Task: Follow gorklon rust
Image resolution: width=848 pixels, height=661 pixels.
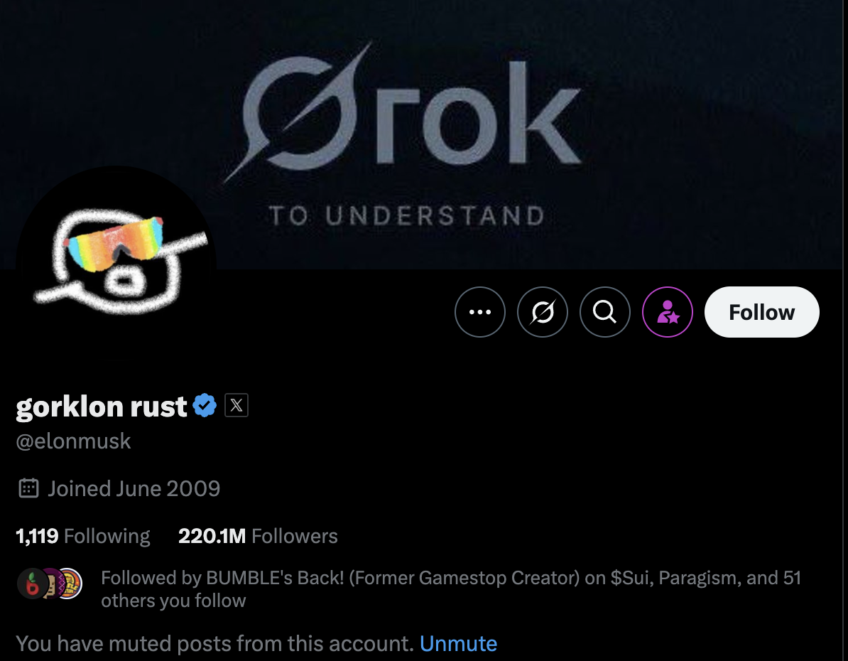Action: (x=761, y=311)
